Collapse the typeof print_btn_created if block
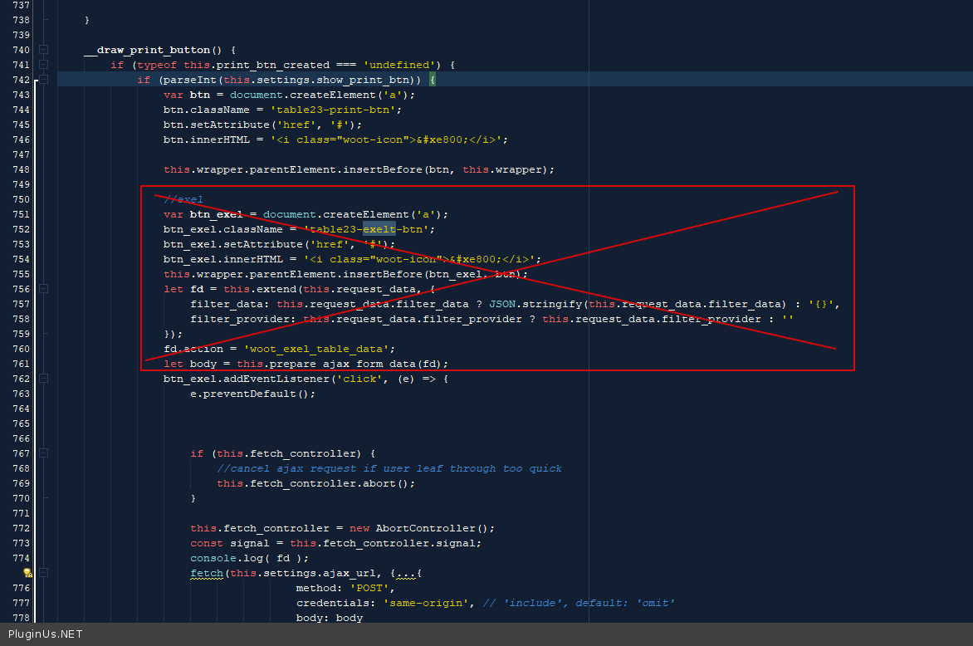973x646 pixels. pos(43,65)
